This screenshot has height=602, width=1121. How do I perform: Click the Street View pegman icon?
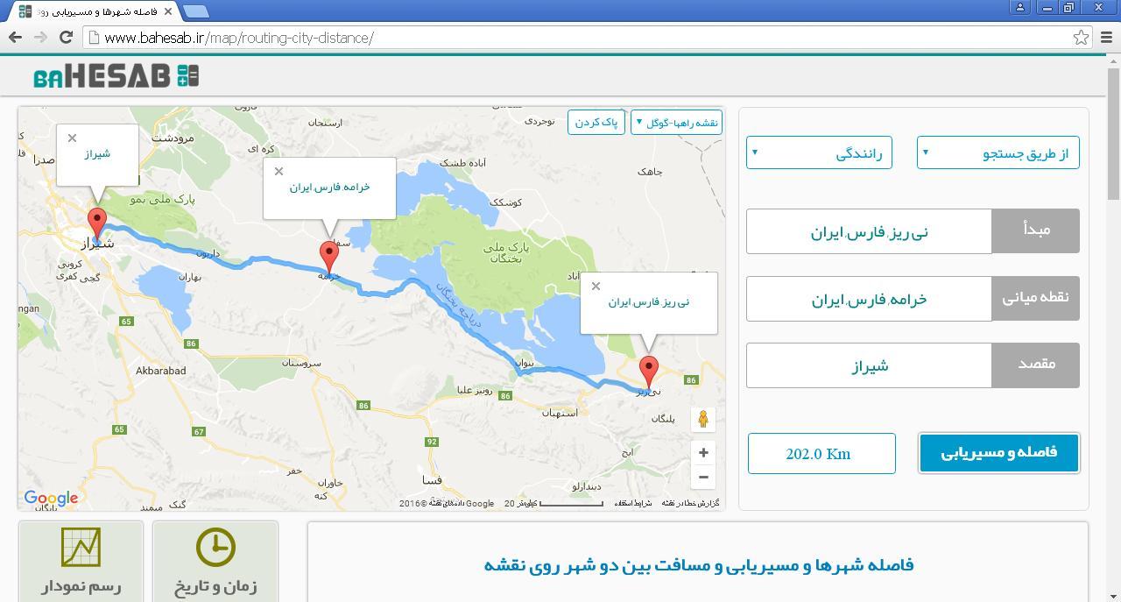click(x=702, y=420)
